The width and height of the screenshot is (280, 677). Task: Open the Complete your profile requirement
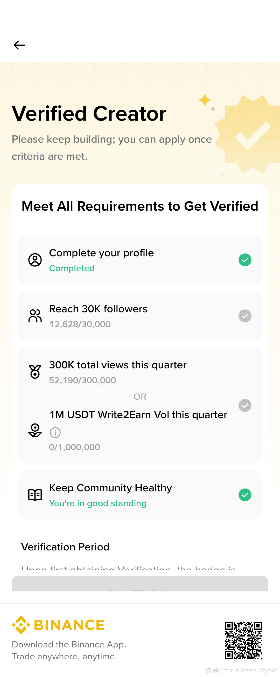click(x=101, y=253)
